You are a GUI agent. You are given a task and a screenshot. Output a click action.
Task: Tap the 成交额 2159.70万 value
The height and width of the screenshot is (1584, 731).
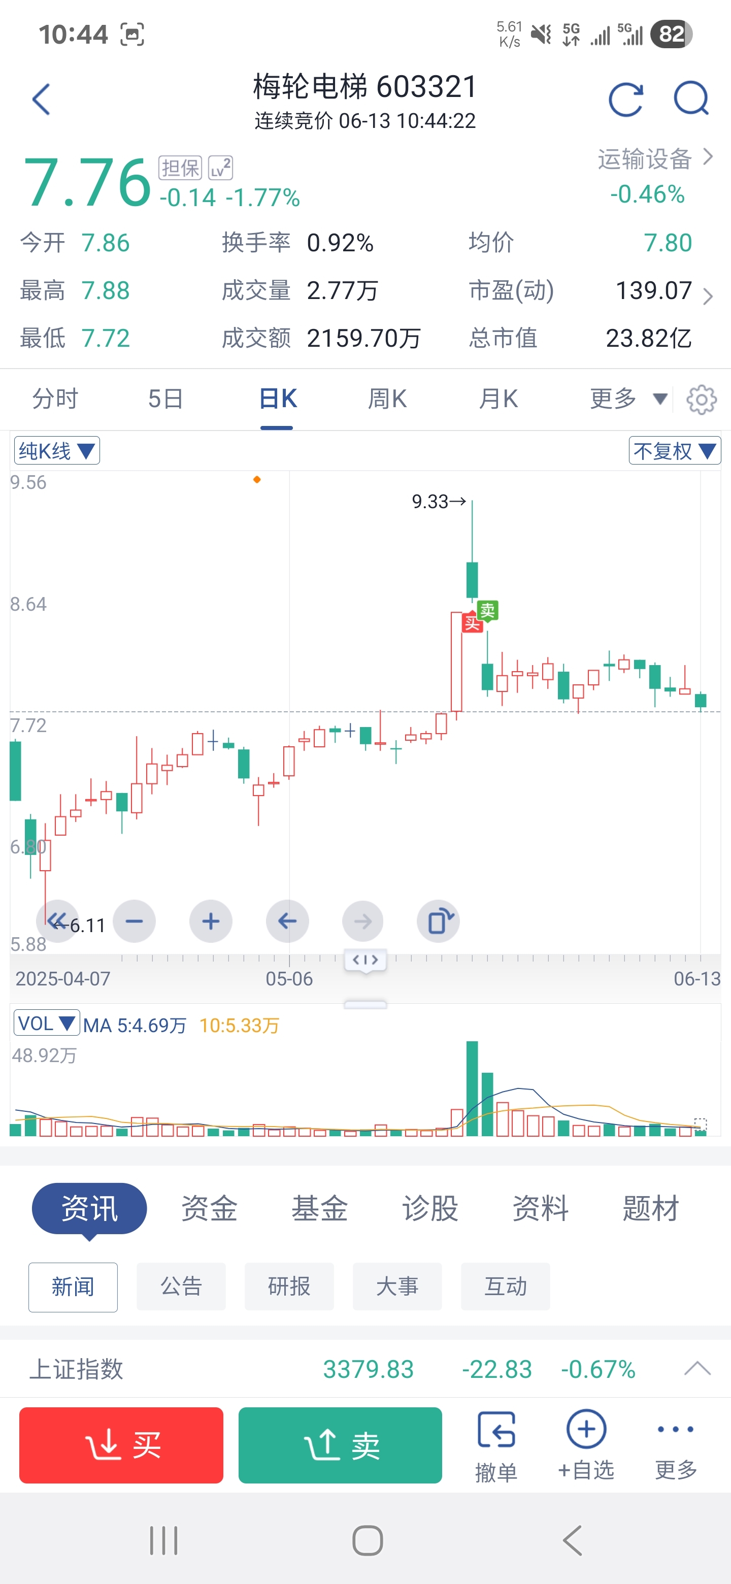click(x=363, y=338)
